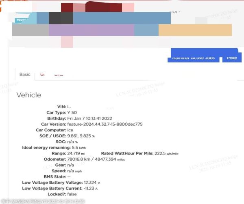This screenshot has height=204, width=244.
Task: Click the VIN value
Action: point(69,106)
